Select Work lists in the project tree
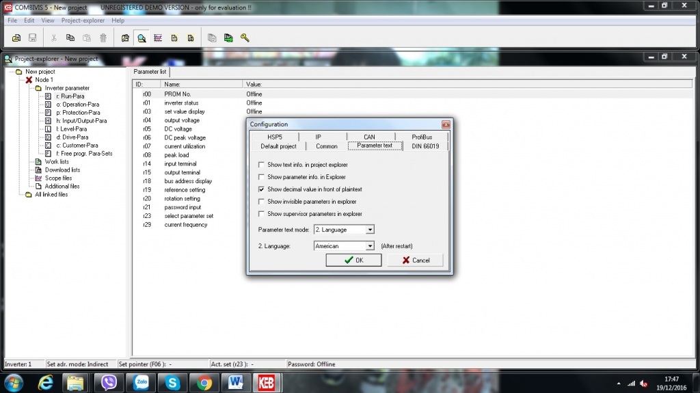 click(57, 162)
